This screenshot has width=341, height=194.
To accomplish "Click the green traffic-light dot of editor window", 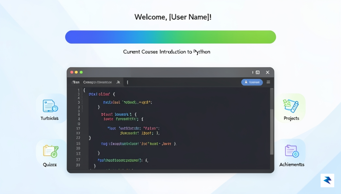I will (81, 72).
